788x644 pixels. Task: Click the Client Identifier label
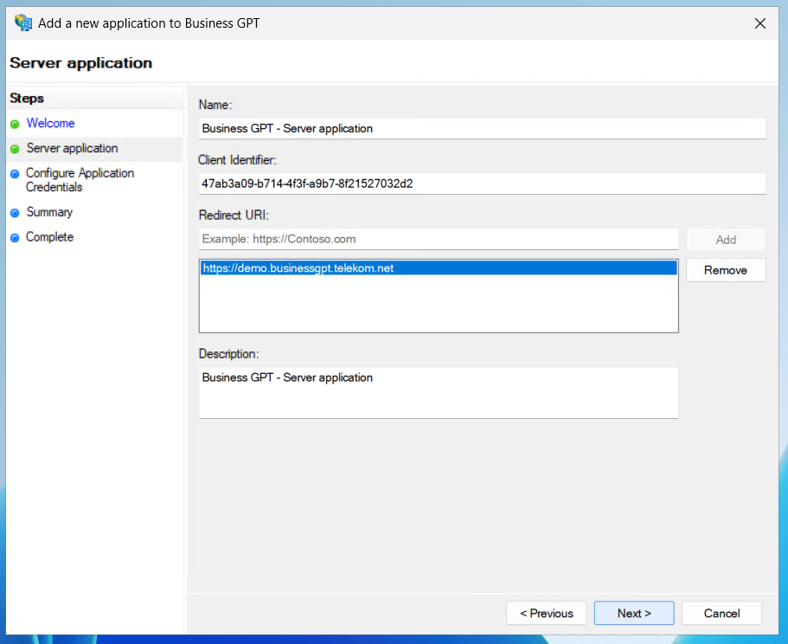click(237, 160)
